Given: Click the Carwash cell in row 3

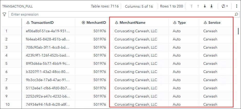Looking at the screenshot, I should (210, 47).
